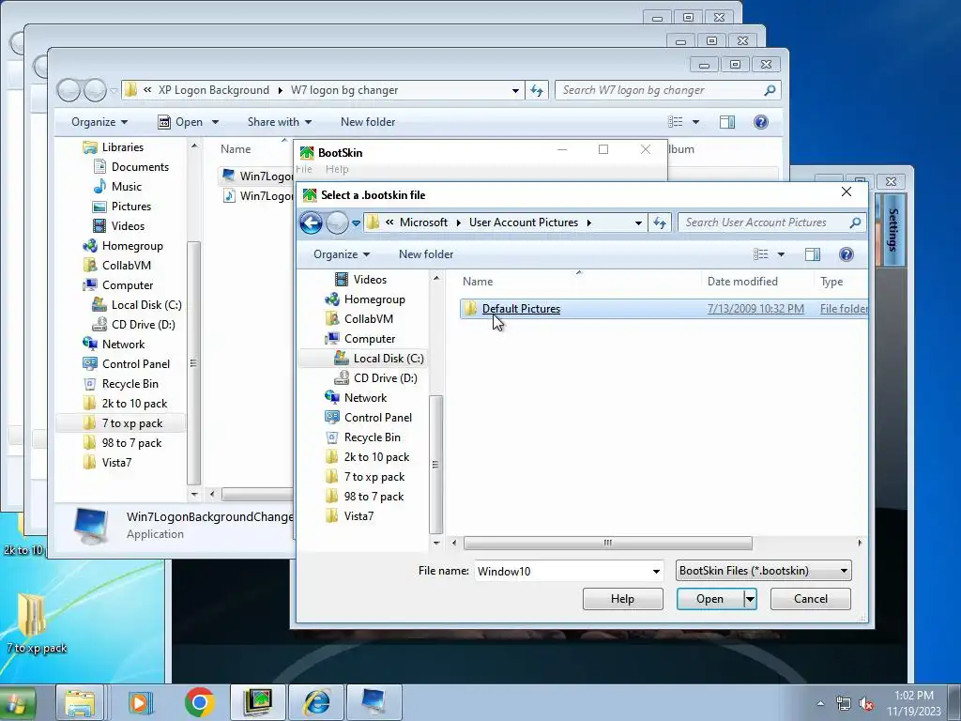Open Internet Explorer from the taskbar
Image resolution: width=961 pixels, height=721 pixels.
point(317,702)
